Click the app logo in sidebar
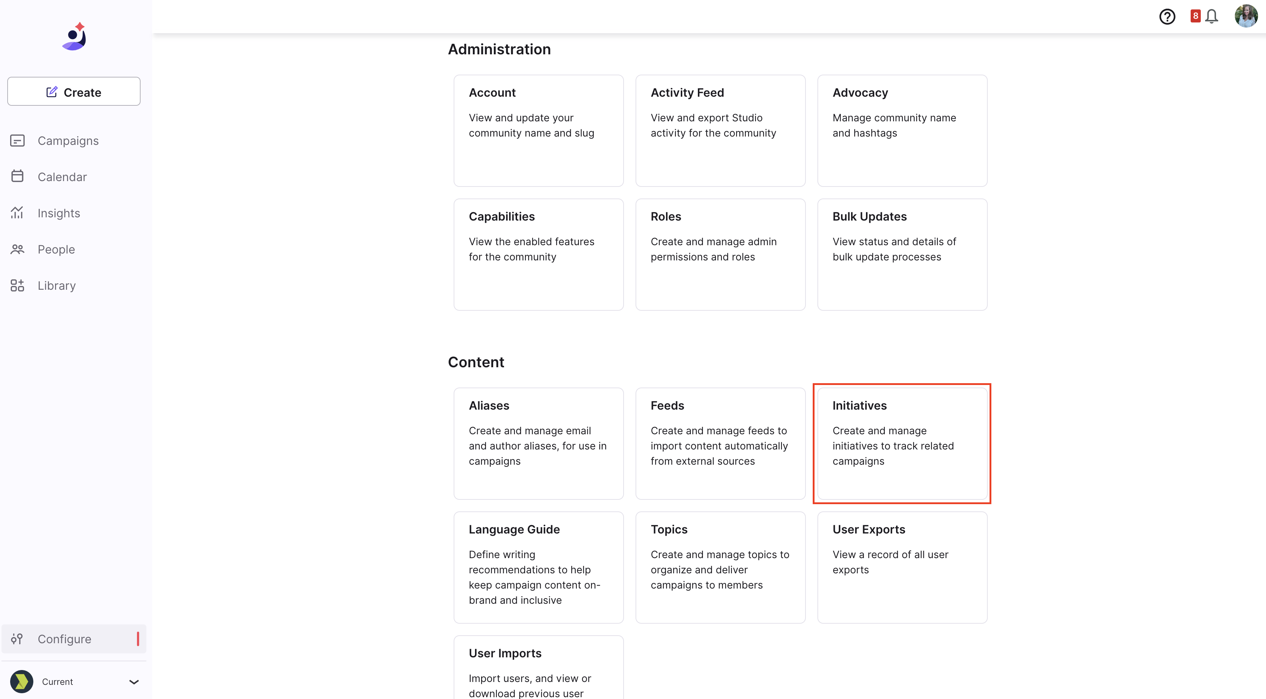Viewport: 1266px width, 699px height. (x=75, y=37)
